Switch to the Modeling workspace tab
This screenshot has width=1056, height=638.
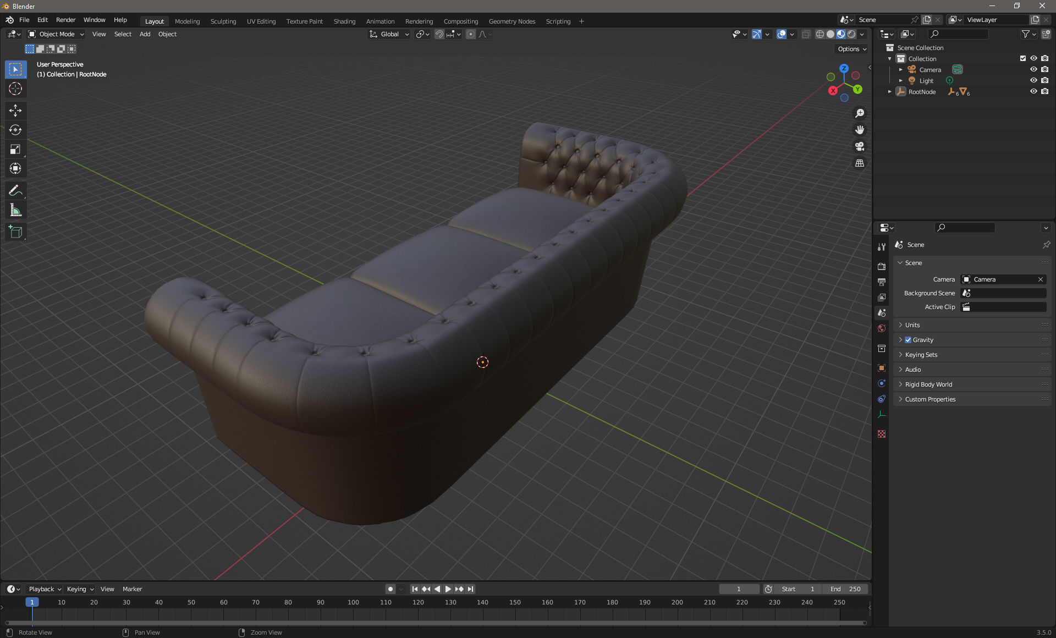click(x=187, y=21)
